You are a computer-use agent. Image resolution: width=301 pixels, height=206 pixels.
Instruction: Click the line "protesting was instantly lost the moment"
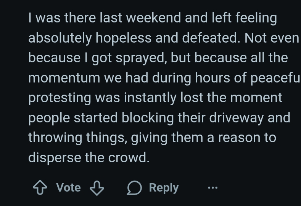(155, 97)
